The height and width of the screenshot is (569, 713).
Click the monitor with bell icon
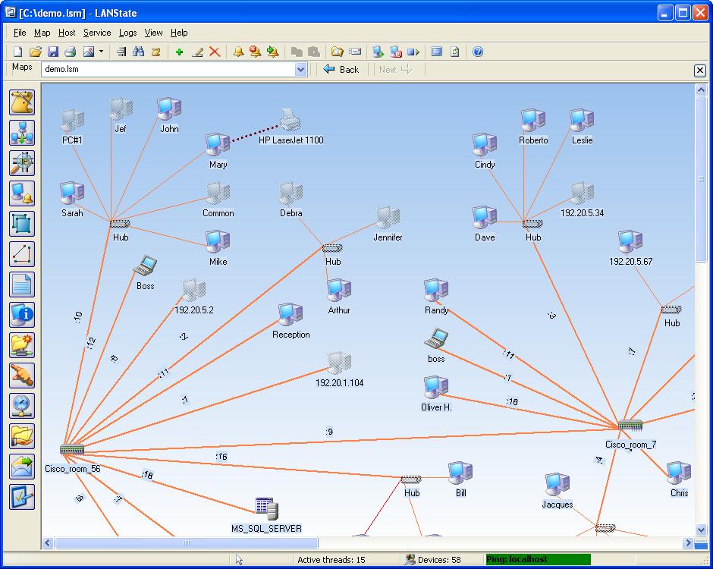point(22,193)
